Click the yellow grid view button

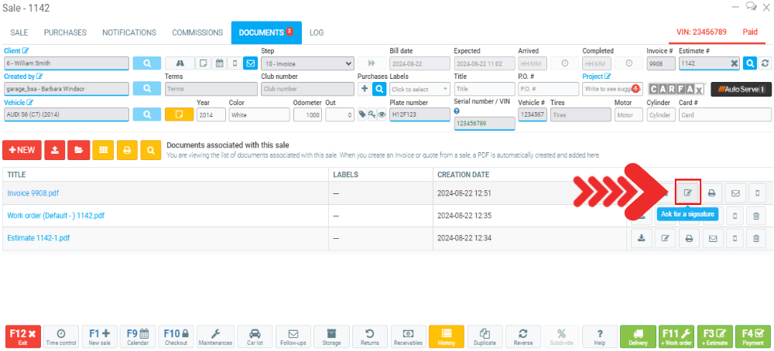pos(103,150)
